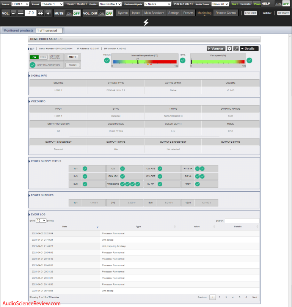Switch to the Remote Control tab
This screenshot has width=292, height=307.
(226, 13)
